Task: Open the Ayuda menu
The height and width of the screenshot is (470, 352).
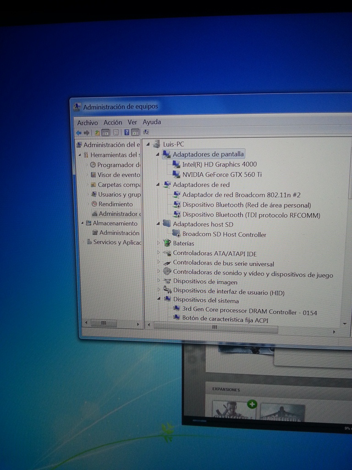Action: click(152, 122)
